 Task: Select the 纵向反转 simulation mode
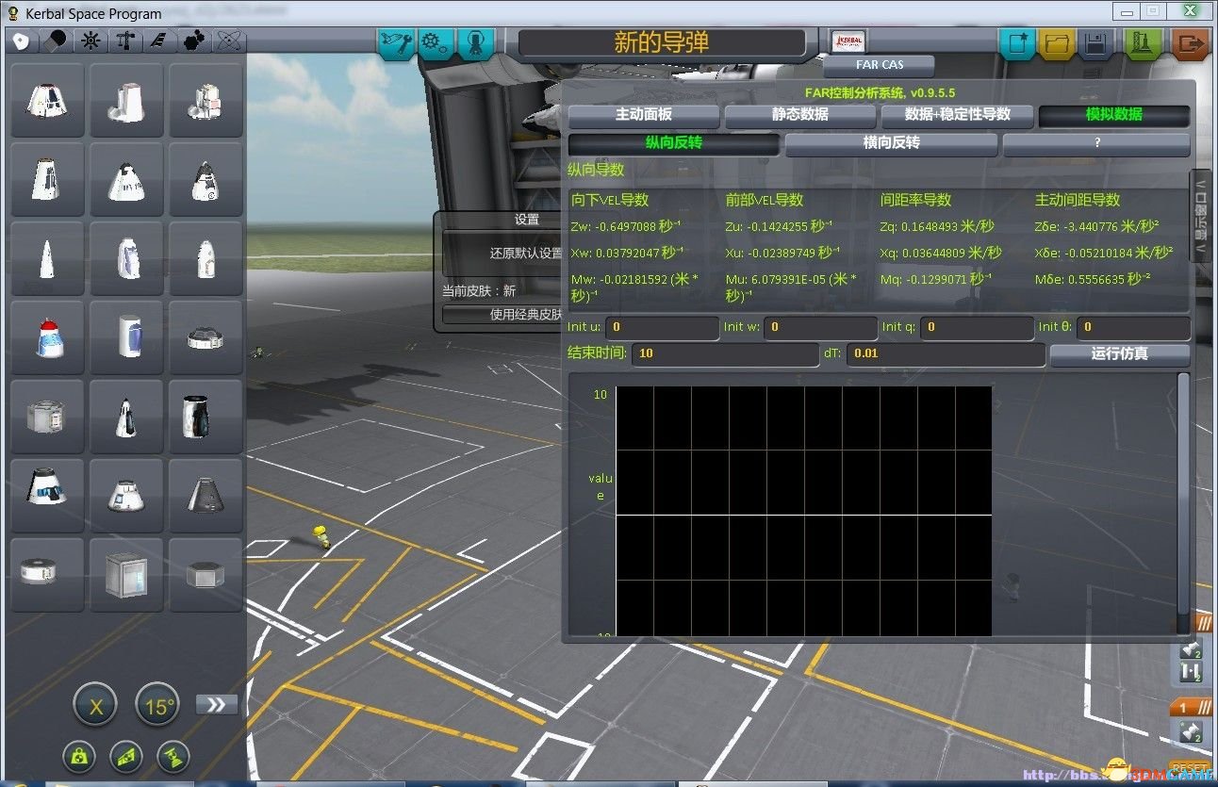click(674, 144)
